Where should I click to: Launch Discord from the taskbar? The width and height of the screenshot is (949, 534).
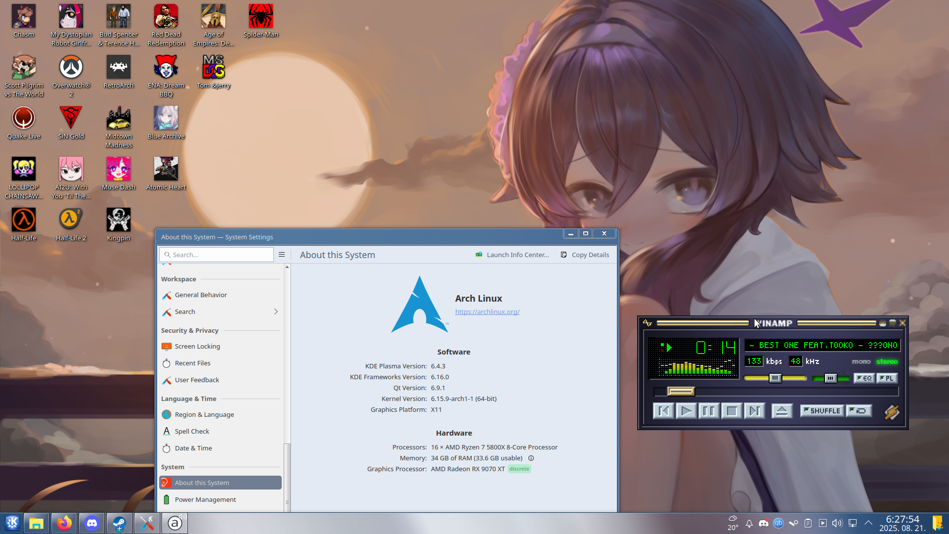click(x=92, y=523)
